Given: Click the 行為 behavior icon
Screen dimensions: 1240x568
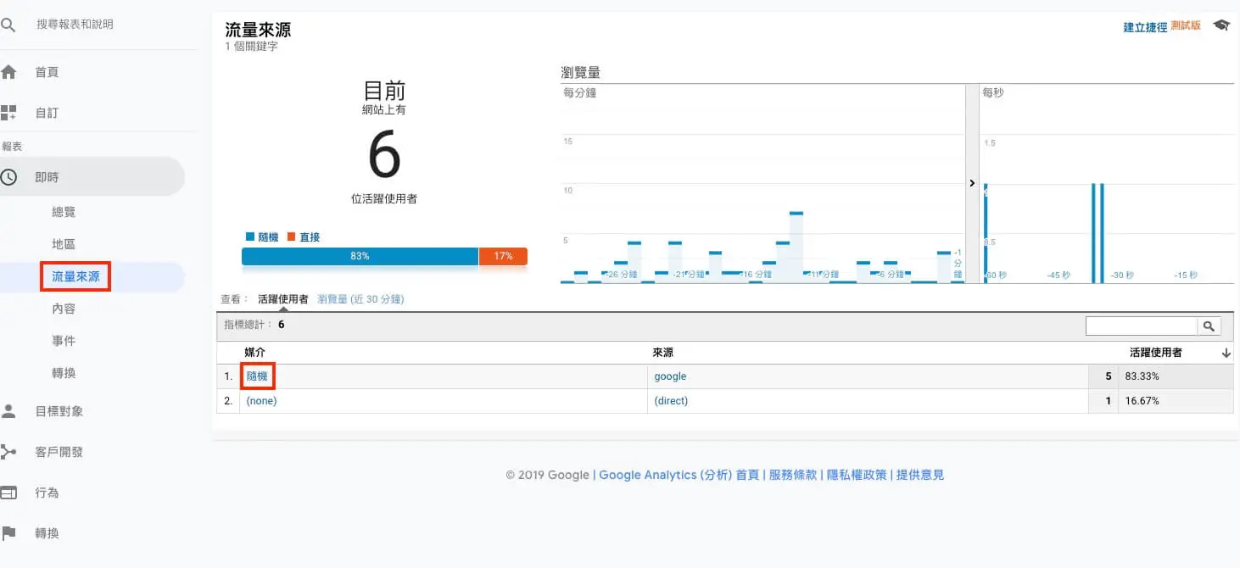Looking at the screenshot, I should tap(8, 493).
